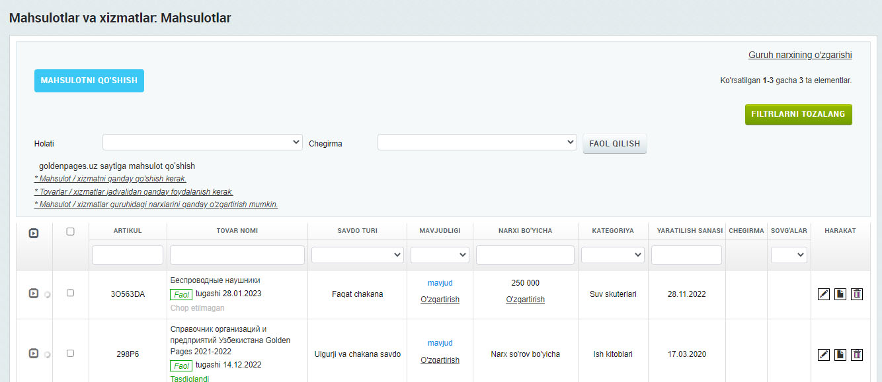Toggle the select-all checkbox in the table header
Screen dimensions: 882x382
(x=71, y=232)
